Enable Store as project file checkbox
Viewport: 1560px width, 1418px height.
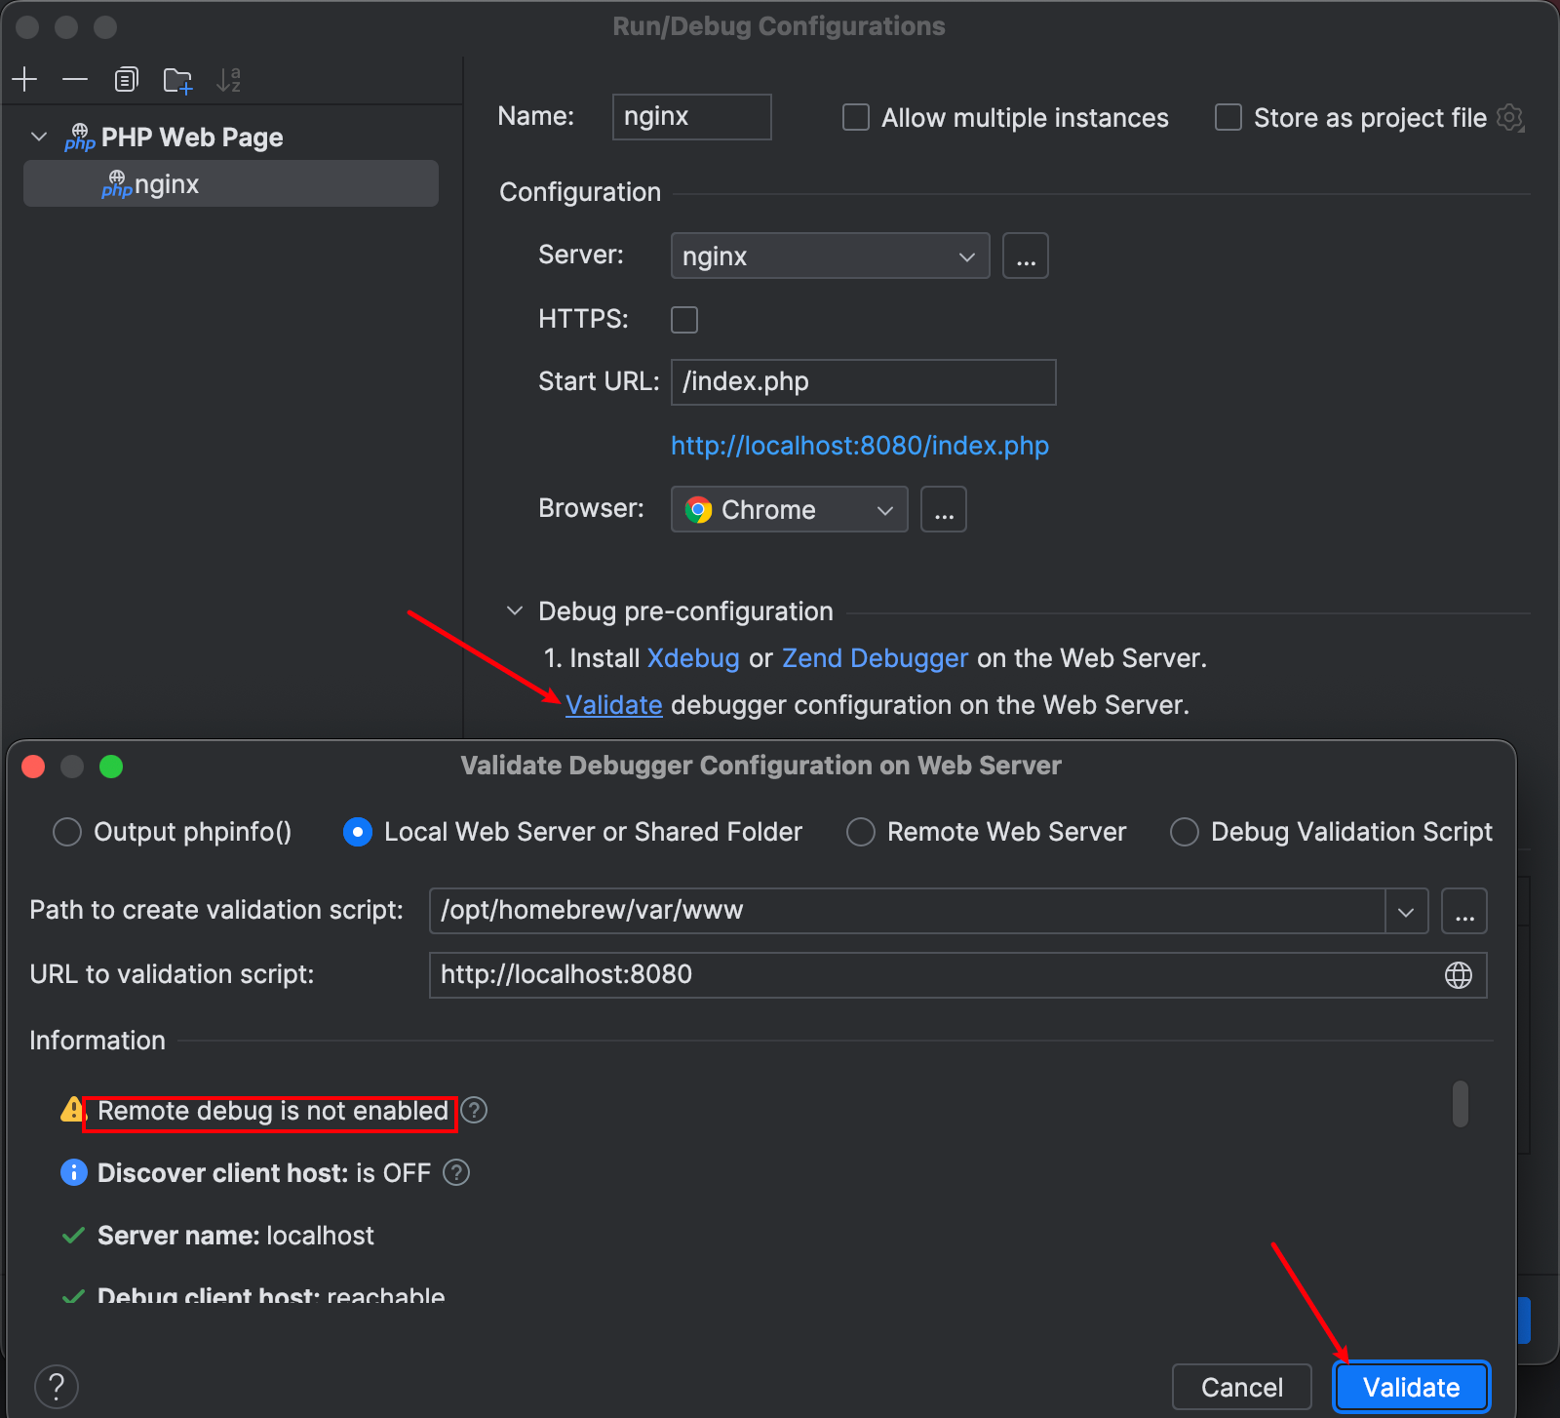click(1228, 118)
